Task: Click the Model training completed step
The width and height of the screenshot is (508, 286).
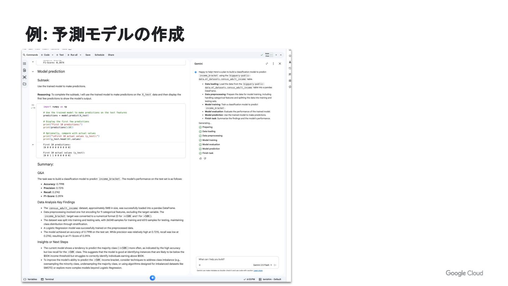Action: (x=208, y=140)
